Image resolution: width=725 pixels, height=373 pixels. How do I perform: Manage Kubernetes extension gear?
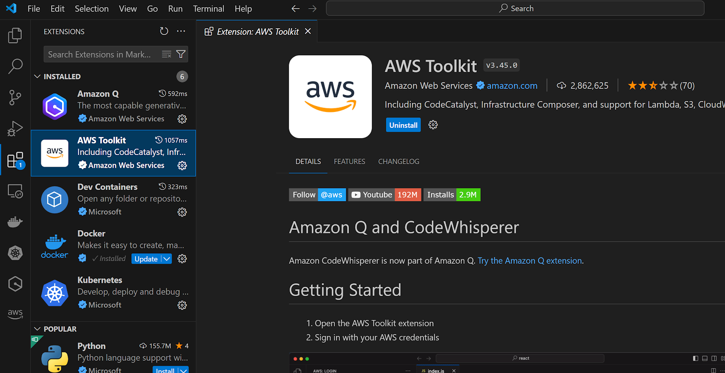(x=182, y=305)
